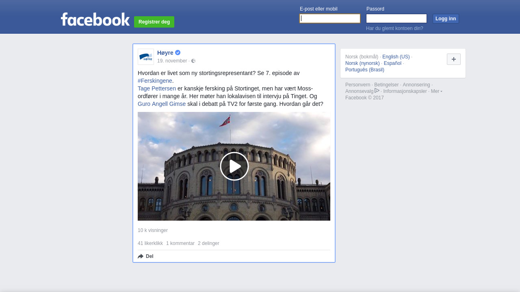Click the verified badge next to Høyre

pyautogui.click(x=178, y=53)
